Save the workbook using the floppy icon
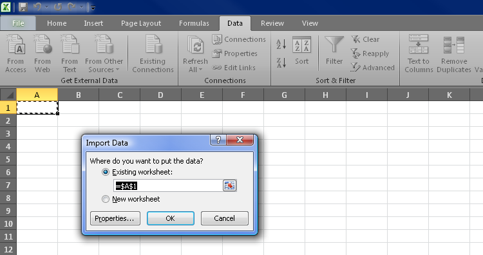Viewport: 483px width, 255px height. pyautogui.click(x=23, y=7)
